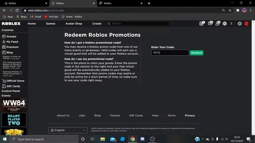The height and width of the screenshot is (143, 255).
Task: Open the Apps bookmarks shortcut
Action: point(8,17)
